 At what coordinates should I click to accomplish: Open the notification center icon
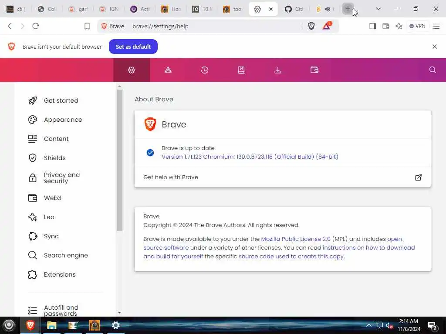(x=432, y=326)
